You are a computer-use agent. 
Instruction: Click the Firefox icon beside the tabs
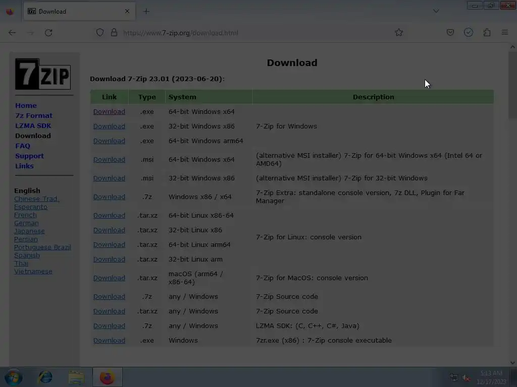coord(10,12)
